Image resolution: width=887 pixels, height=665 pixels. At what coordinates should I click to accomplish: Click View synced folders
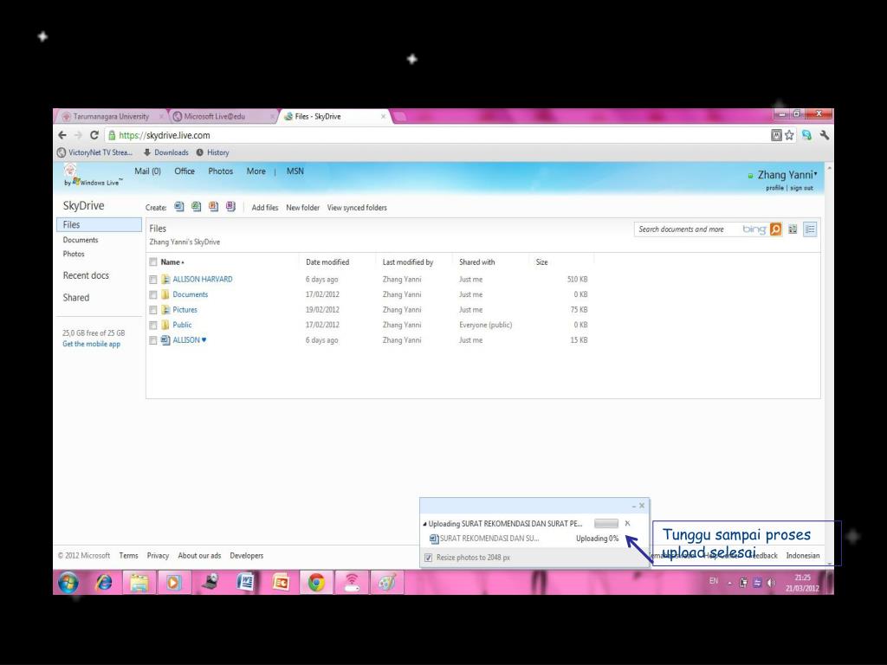(357, 208)
